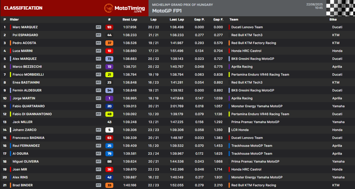The image size is (355, 189).
Task: Click the CLASSIFICATION title
Action: (x=23, y=8)
